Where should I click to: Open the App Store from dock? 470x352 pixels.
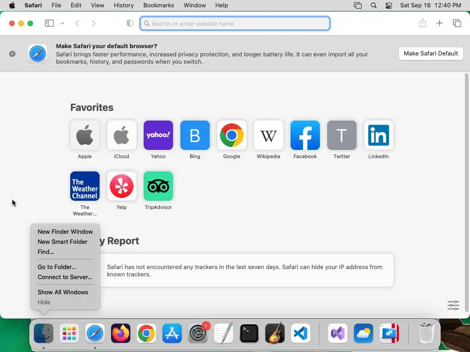click(172, 333)
